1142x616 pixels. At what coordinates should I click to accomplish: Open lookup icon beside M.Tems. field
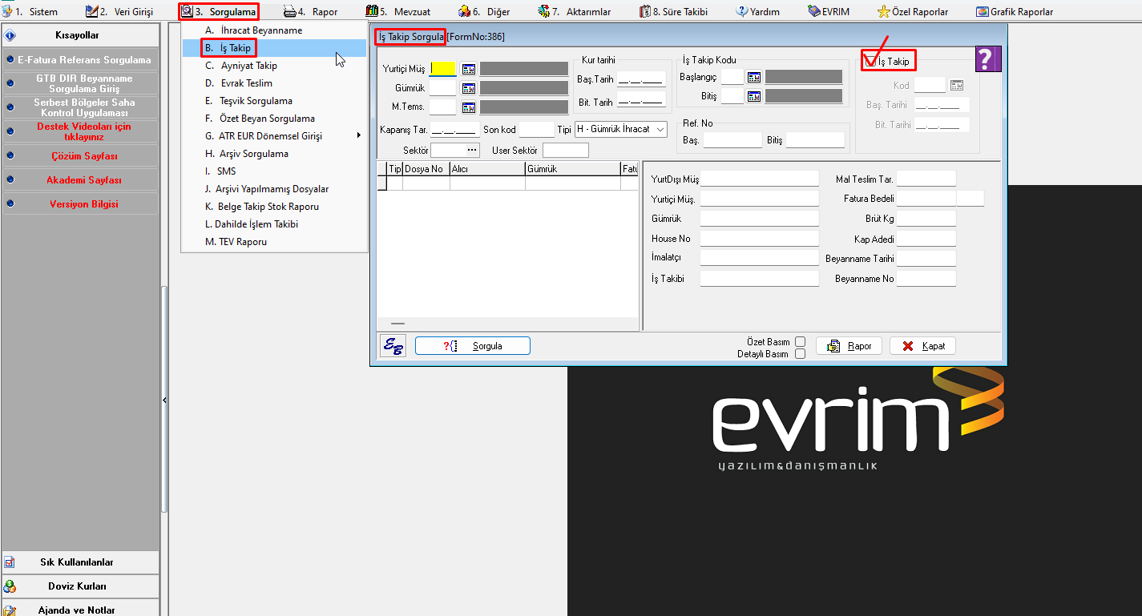coord(469,107)
